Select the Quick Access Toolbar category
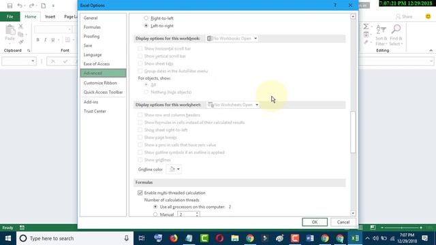Screen dimensions: 436x245 103,93
